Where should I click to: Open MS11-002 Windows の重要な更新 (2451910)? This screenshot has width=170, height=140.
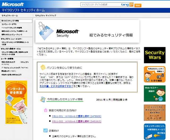click(77, 121)
